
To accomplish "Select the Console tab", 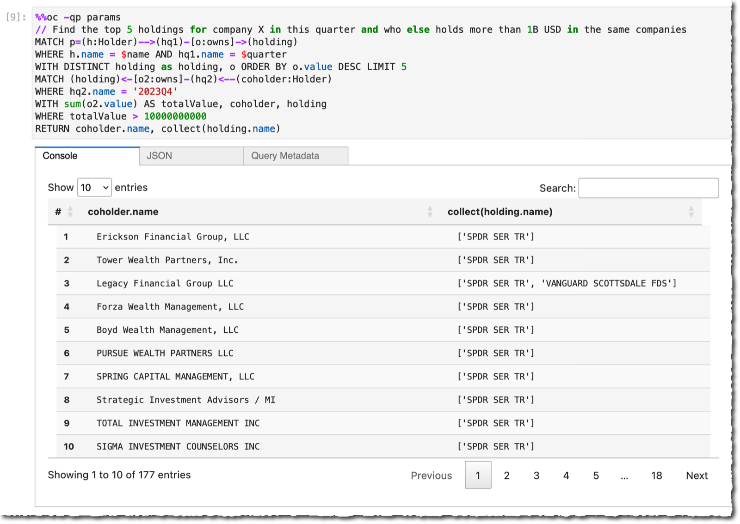I will click(87, 156).
